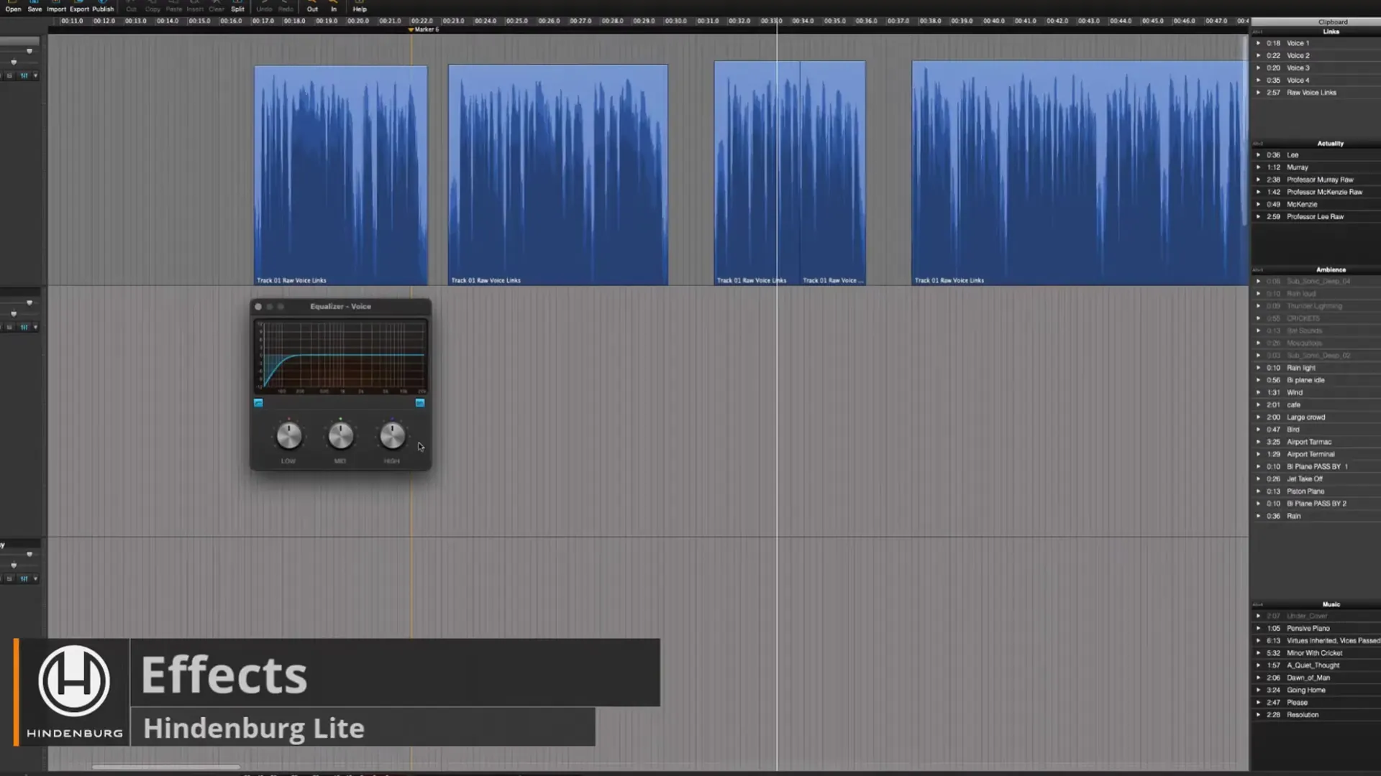1381x776 pixels.
Task: Select the Pensive Piano music clip
Action: [1308, 628]
